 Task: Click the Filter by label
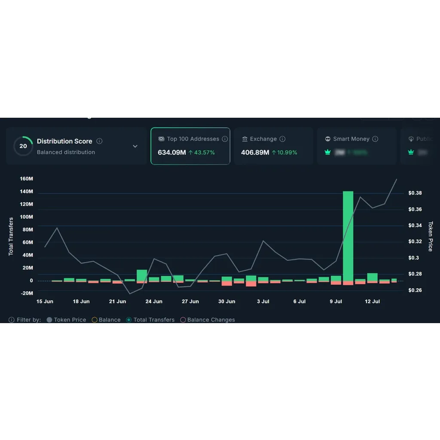[x=29, y=320]
